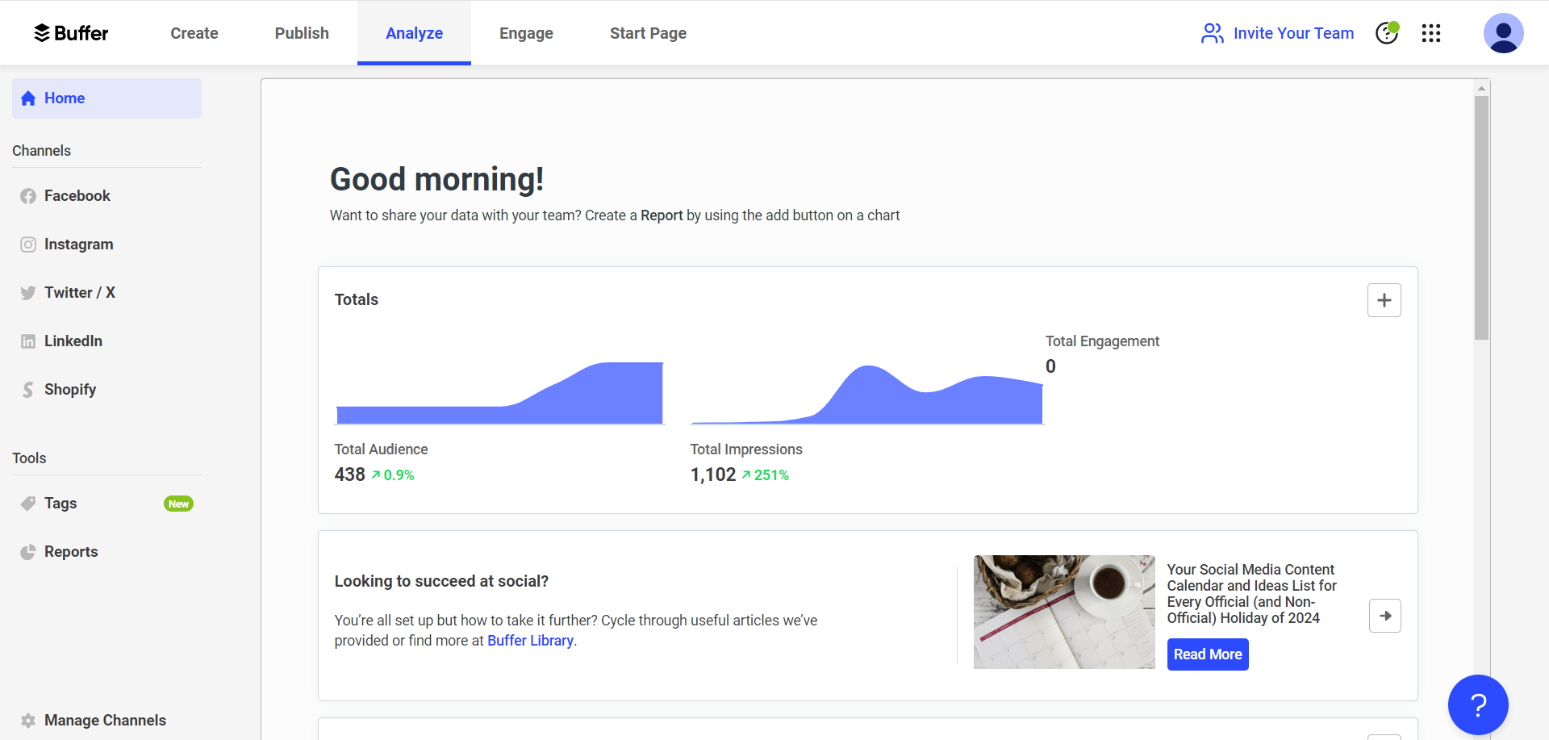Open the user profile avatar
Viewport: 1549px width, 740px height.
(1503, 33)
